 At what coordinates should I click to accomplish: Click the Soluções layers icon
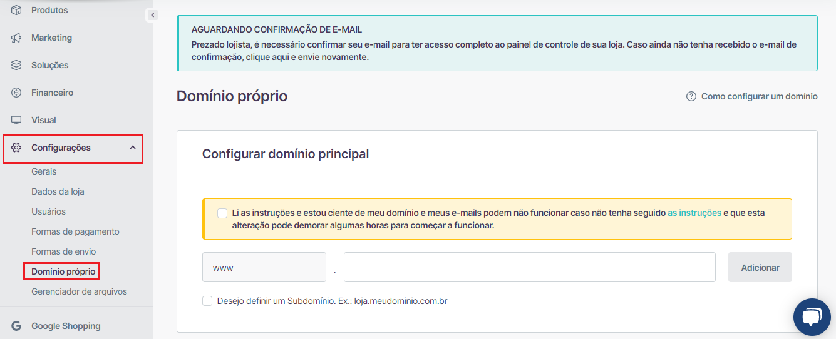[x=17, y=65]
